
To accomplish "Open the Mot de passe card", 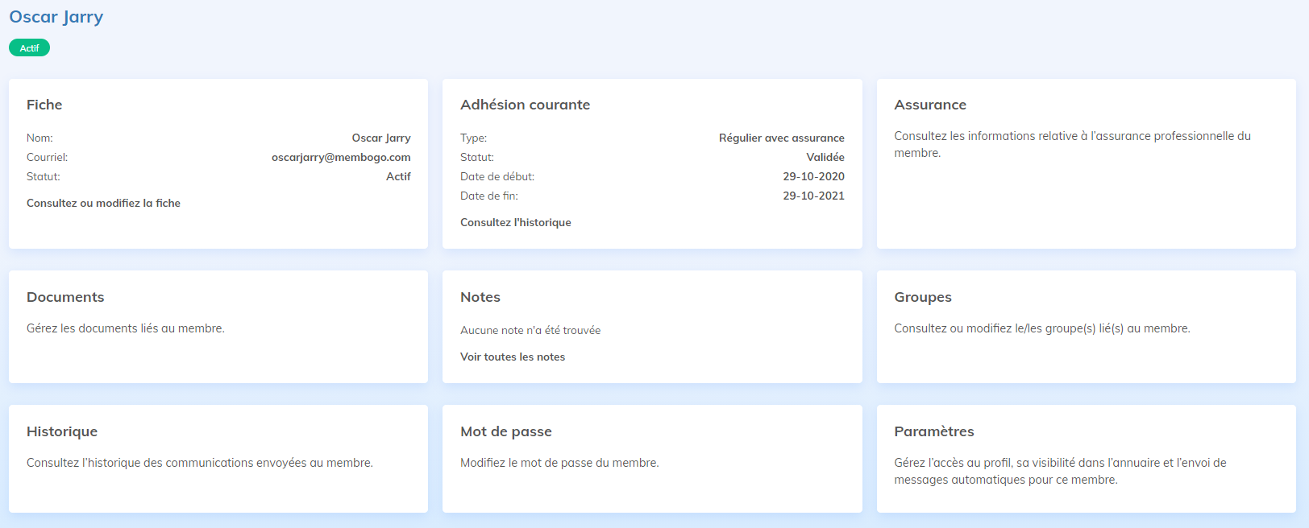I will pos(651,458).
